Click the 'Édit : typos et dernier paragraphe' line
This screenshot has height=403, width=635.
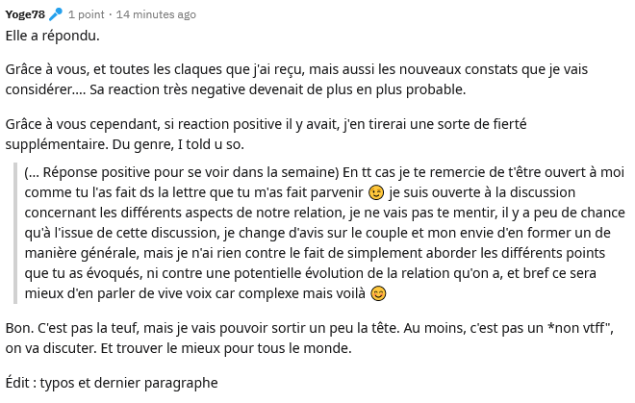tap(112, 383)
